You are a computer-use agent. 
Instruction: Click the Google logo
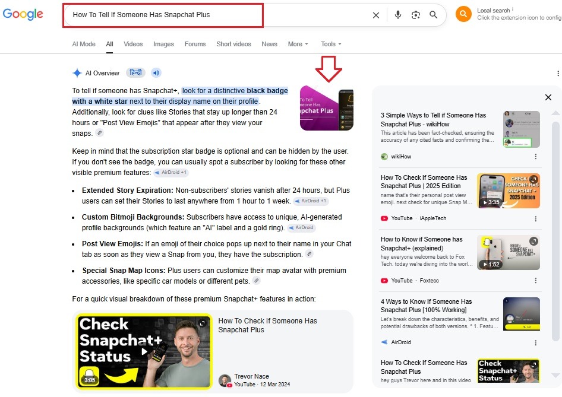pos(23,14)
